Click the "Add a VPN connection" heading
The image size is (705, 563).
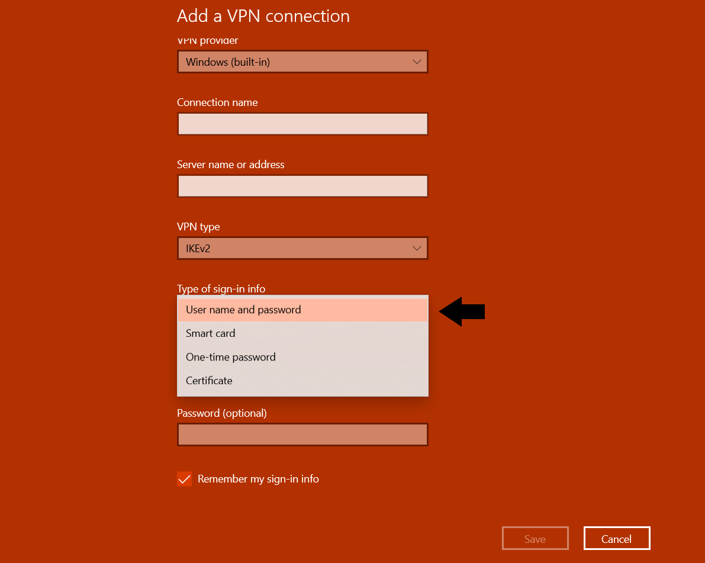tap(263, 16)
